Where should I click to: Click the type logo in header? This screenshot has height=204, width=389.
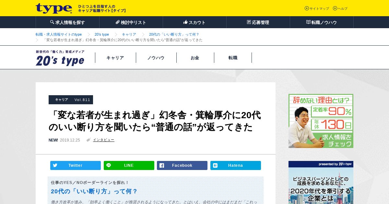54,8
